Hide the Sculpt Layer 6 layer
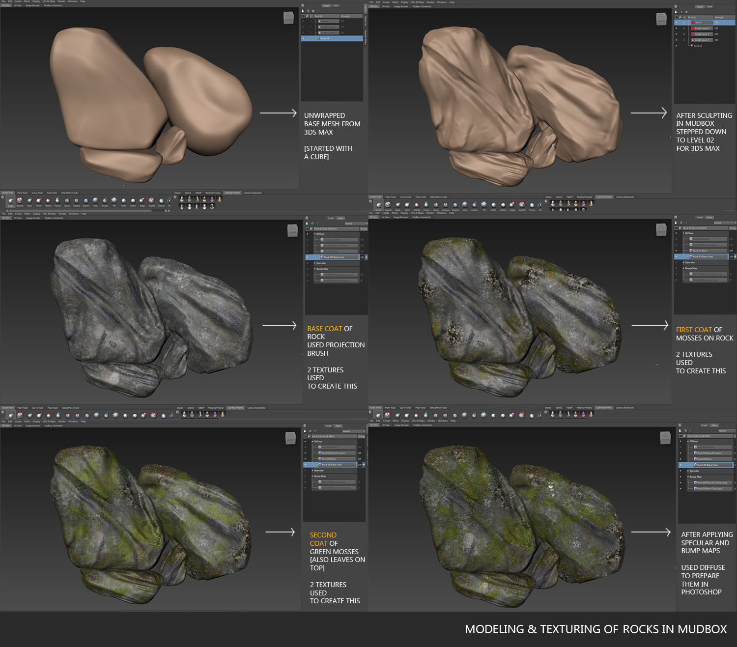Viewport: 737px width, 647px height. pyautogui.click(x=677, y=28)
